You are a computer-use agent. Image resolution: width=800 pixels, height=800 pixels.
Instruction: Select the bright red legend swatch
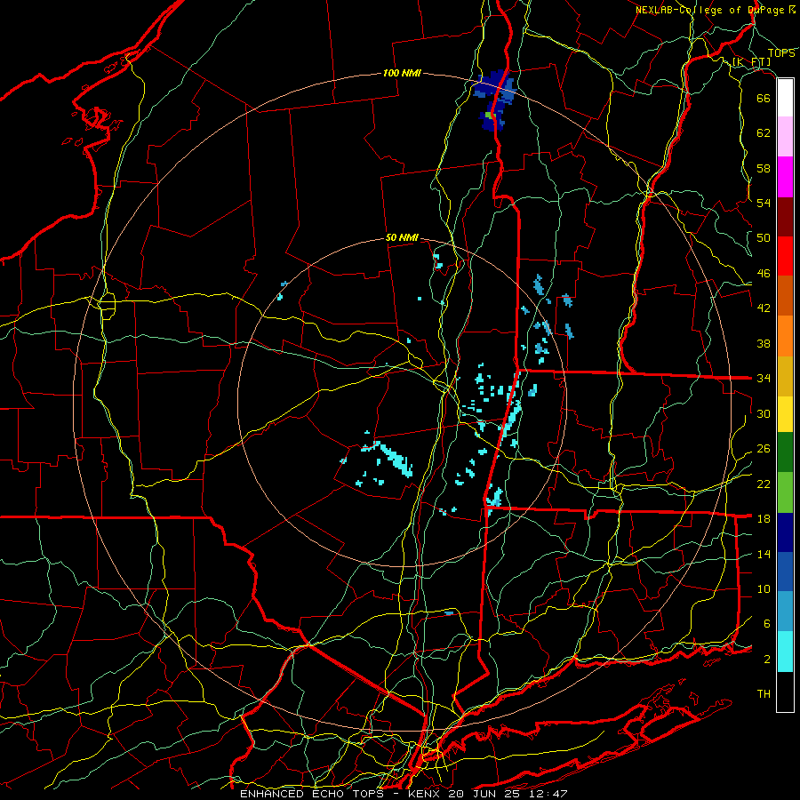[x=785, y=256]
